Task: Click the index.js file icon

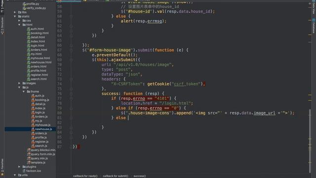Action: click(33, 108)
